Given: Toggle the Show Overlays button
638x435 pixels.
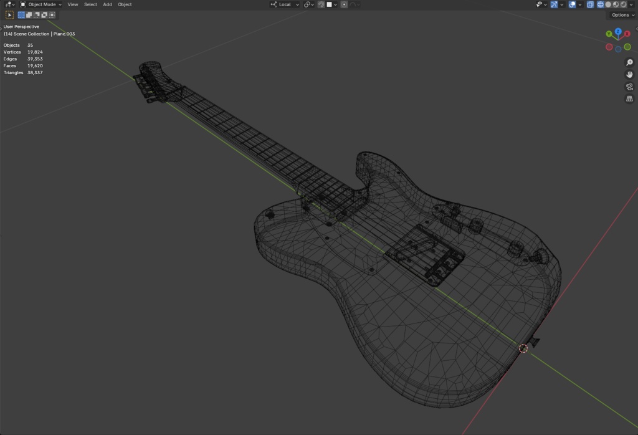Looking at the screenshot, I should [x=572, y=4].
